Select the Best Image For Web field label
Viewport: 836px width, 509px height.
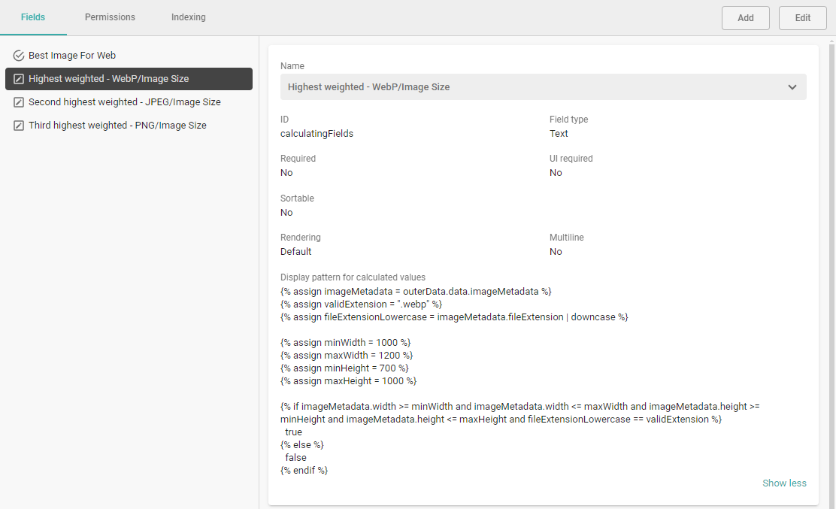[x=72, y=56]
